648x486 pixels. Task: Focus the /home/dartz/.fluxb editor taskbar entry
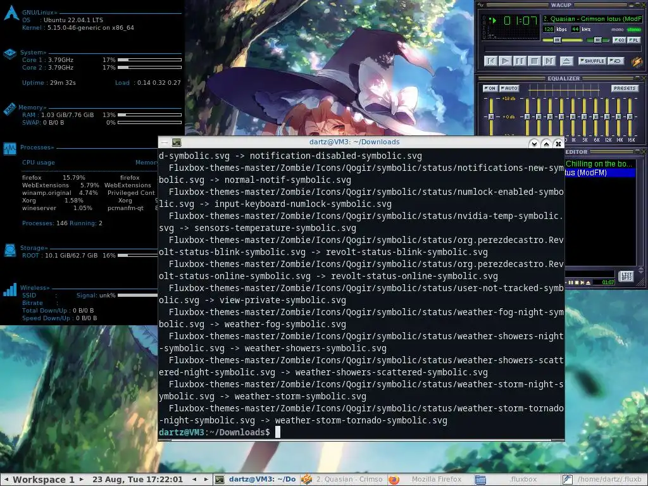tap(603, 480)
